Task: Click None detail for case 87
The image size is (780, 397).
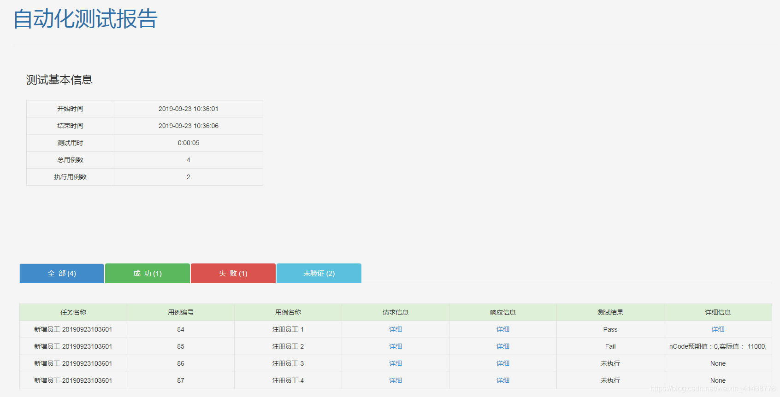Action: [718, 380]
